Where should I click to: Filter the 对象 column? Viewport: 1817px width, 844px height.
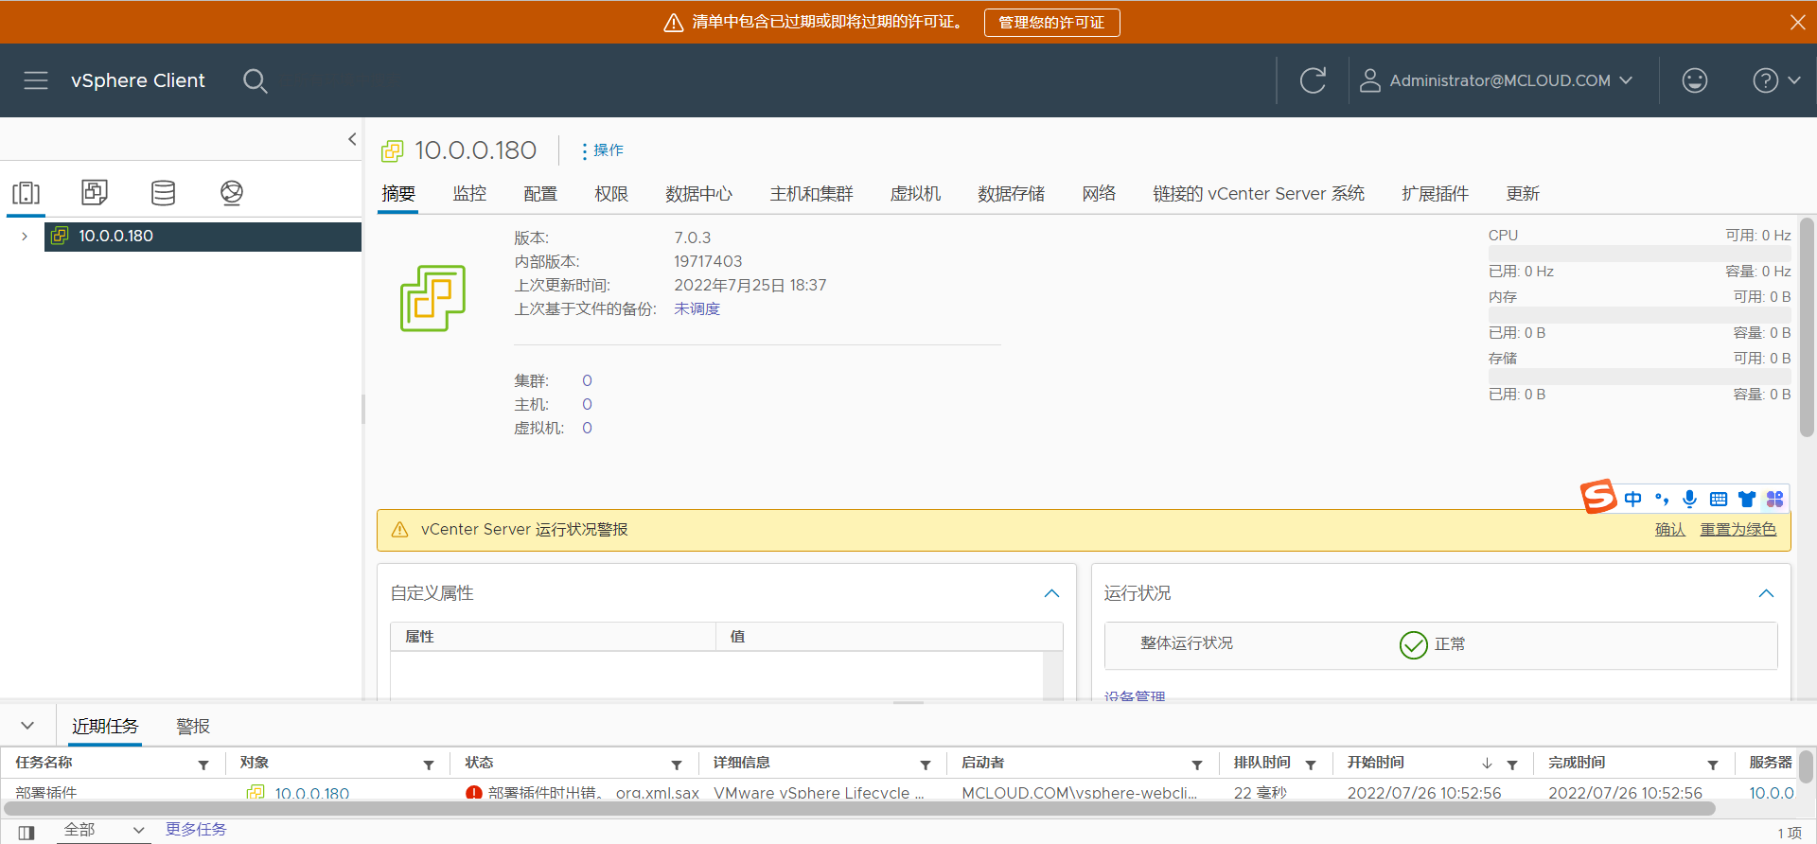tap(429, 765)
